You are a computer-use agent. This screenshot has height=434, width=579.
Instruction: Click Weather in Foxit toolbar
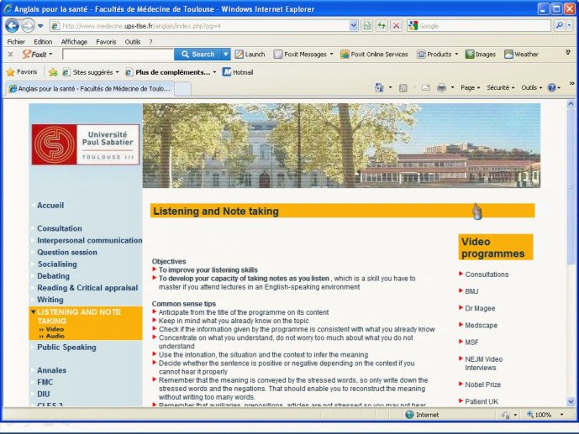(521, 55)
